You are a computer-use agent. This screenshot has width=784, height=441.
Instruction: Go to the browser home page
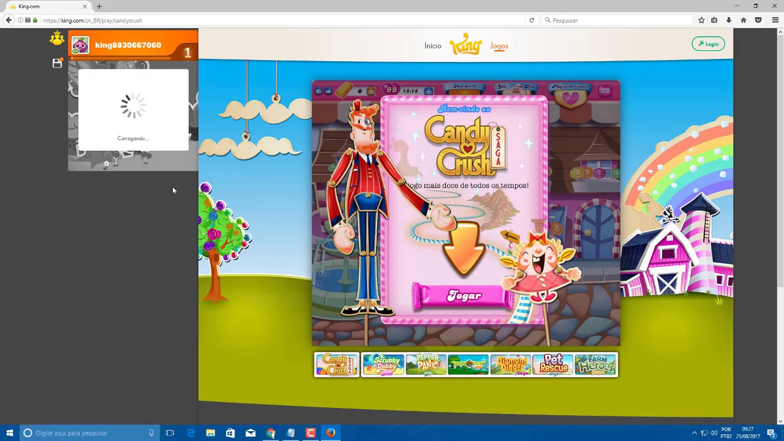[744, 20]
